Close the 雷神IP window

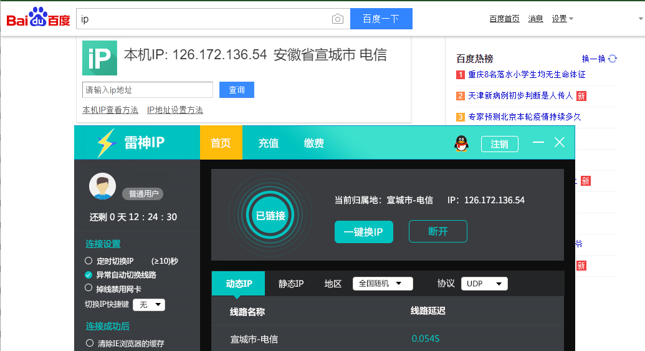point(560,142)
